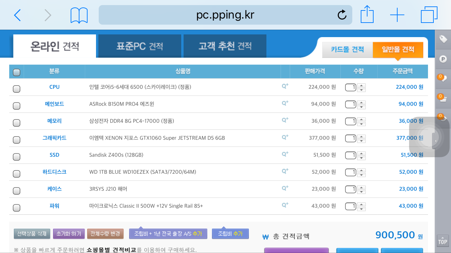Open the Safari bookmarks book icon

point(79,15)
